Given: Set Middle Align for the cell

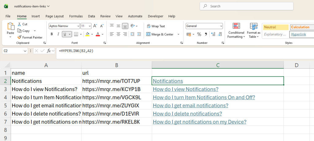Looking at the screenshot, I should point(118,26).
